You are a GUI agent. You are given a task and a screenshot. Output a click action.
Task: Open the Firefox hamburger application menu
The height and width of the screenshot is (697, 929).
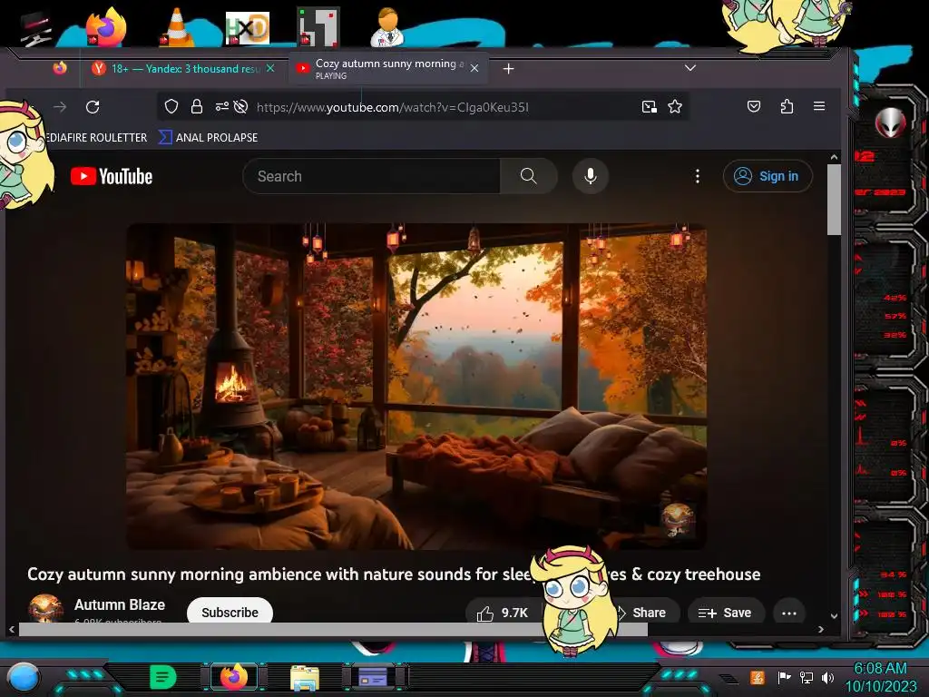(x=819, y=106)
